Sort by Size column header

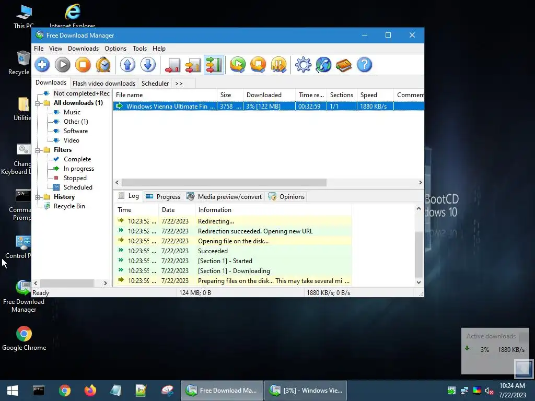[x=230, y=95]
